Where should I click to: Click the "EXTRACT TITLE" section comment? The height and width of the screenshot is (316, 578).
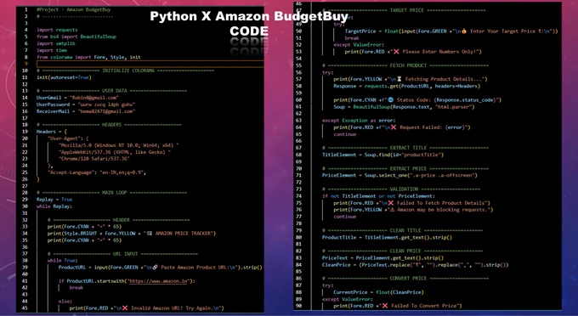(405, 148)
